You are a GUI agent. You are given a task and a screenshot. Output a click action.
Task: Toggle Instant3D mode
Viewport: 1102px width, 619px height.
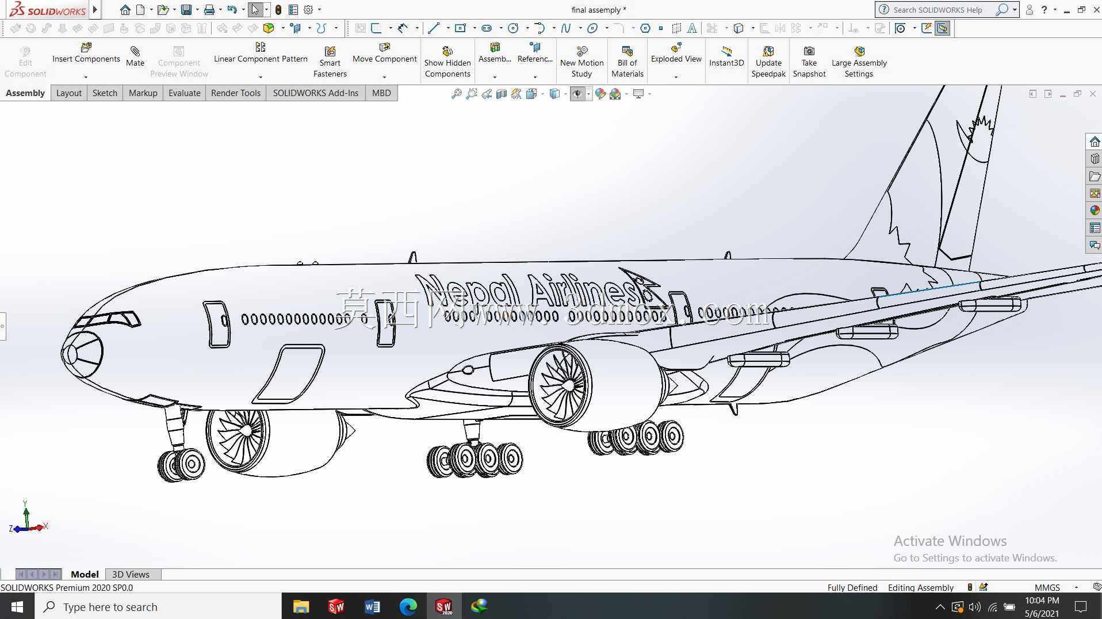(x=726, y=56)
